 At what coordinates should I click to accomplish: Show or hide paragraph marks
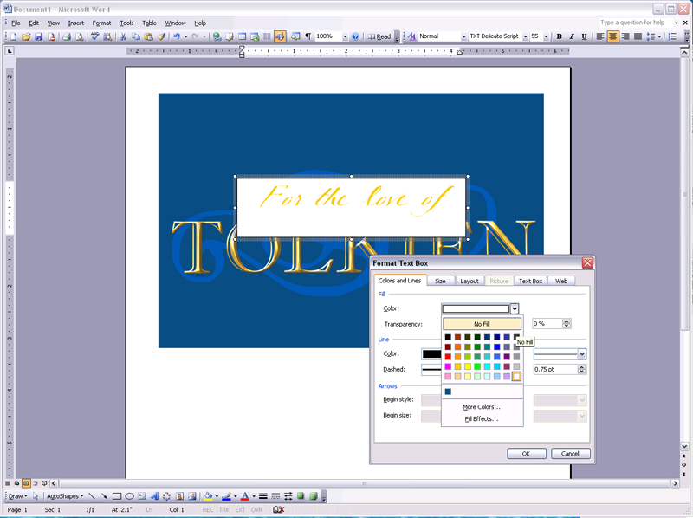point(308,36)
